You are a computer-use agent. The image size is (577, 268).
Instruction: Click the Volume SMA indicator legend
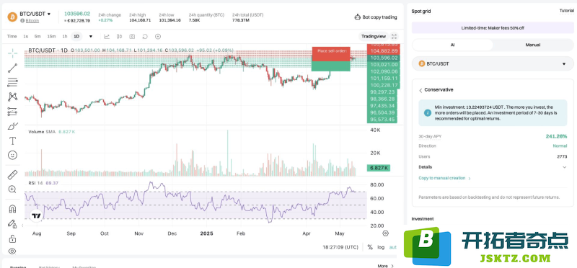pos(52,132)
